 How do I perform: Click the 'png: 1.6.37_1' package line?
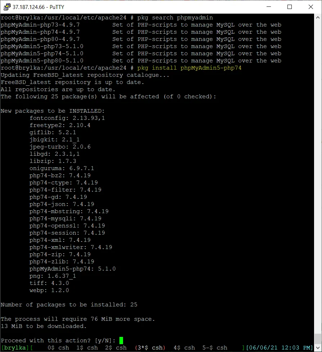[53, 276]
